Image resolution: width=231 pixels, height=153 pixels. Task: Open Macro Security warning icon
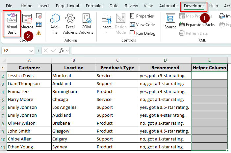click(39, 33)
